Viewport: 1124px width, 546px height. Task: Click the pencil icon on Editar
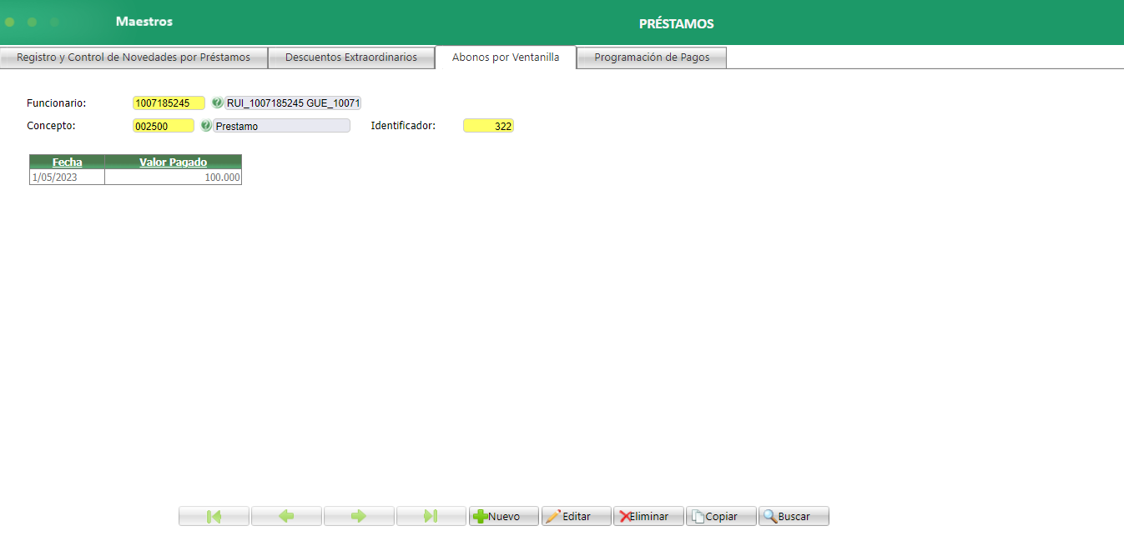point(555,515)
